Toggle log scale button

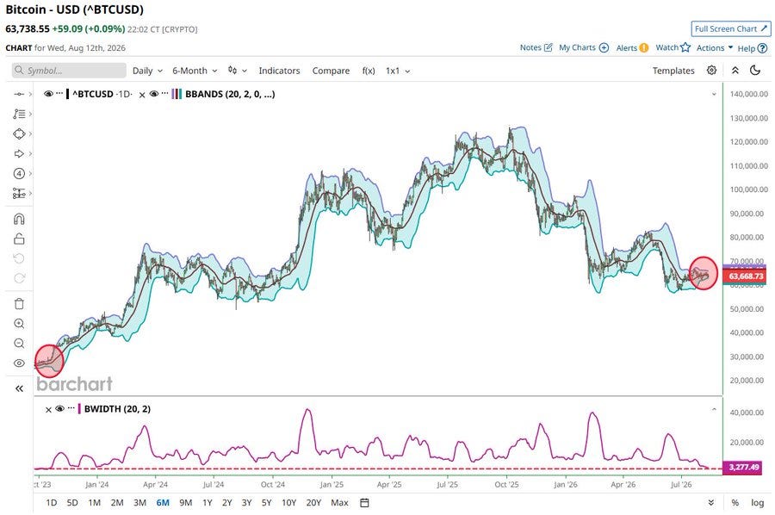(x=757, y=503)
